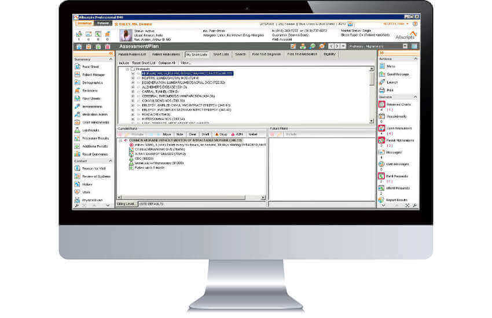Collapse the Summary section in the sidebar
The image size is (492, 318).
click(111, 60)
